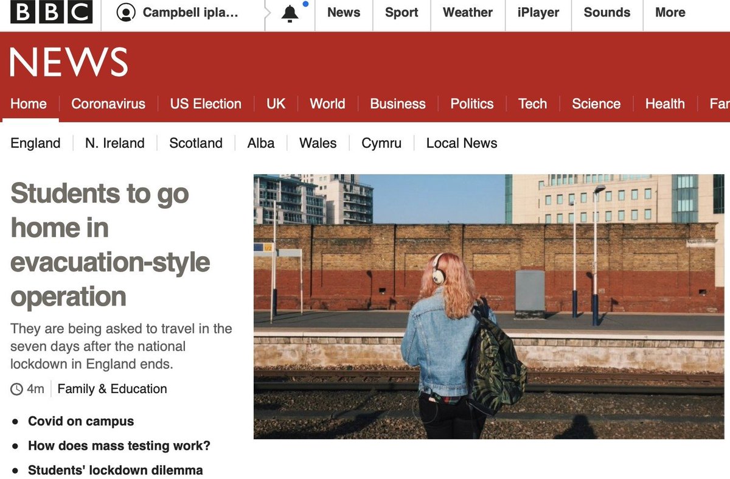Image resolution: width=730 pixels, height=479 pixels.
Task: Open Covid on campus related link
Action: [81, 421]
